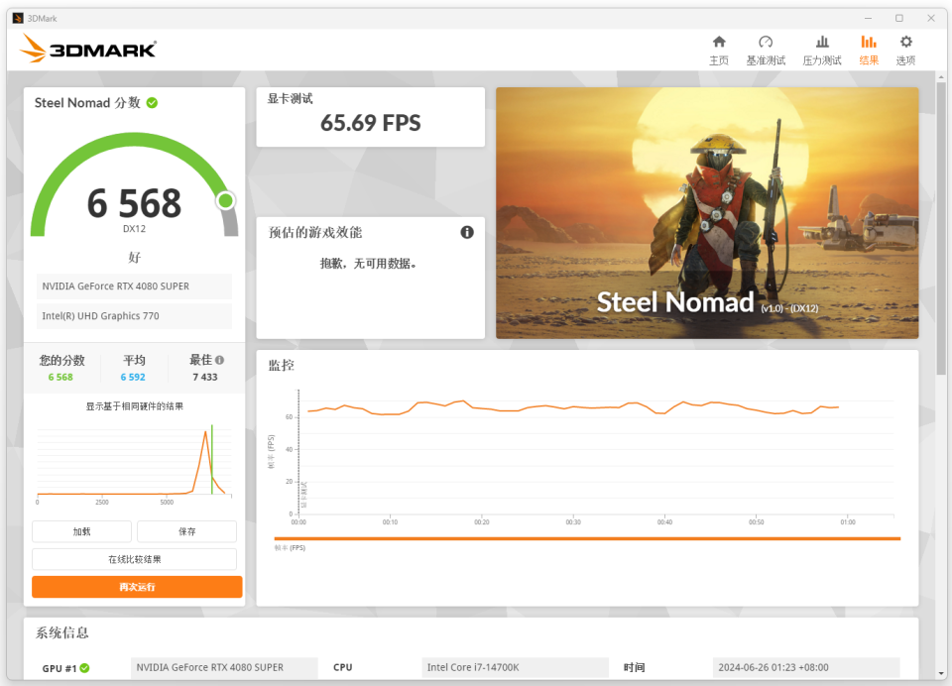Open the 基准测试 benchmarks tab
The height and width of the screenshot is (686, 952).
point(766,50)
